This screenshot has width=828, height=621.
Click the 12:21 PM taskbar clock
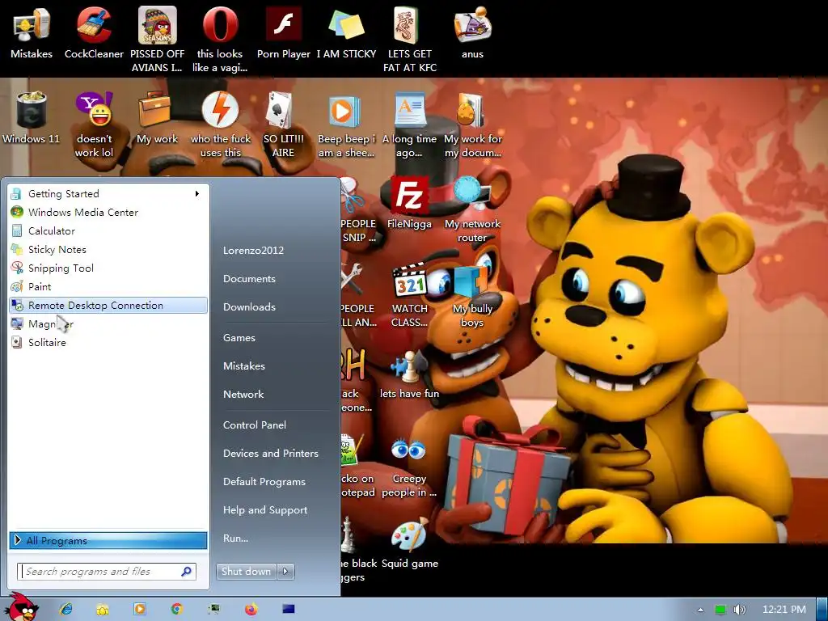(x=784, y=610)
